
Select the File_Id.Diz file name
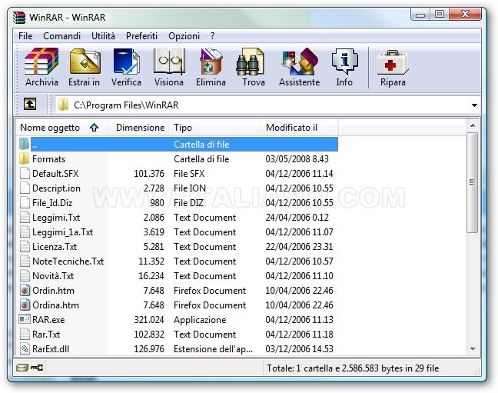click(52, 202)
